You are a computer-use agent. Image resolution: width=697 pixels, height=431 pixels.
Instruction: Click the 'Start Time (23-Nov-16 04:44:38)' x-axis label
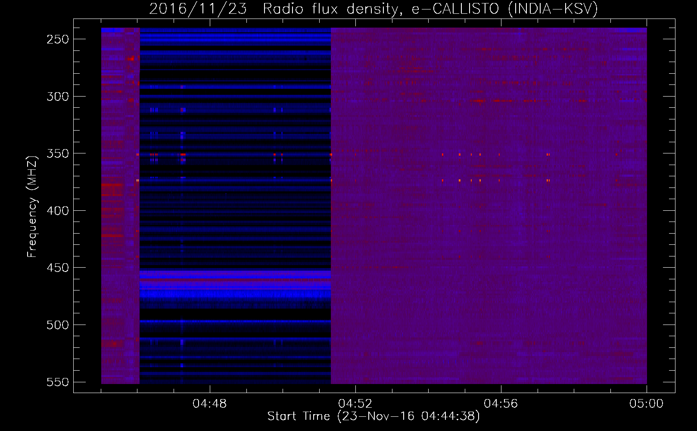pyautogui.click(x=373, y=416)
